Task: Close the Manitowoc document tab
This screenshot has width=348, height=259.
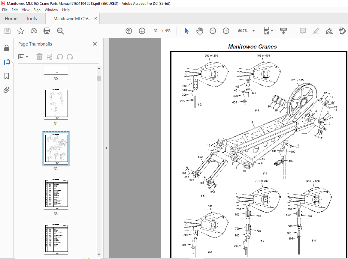Action: (x=96, y=18)
